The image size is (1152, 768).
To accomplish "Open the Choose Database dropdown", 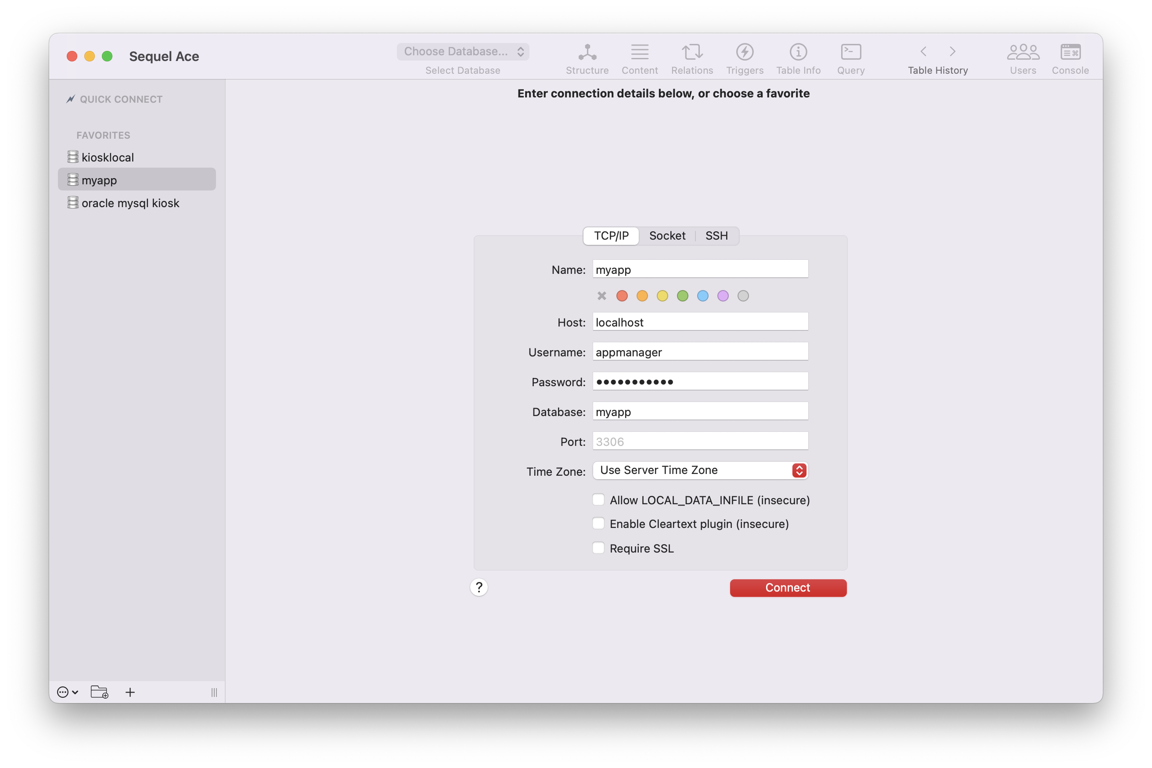I will pyautogui.click(x=463, y=51).
